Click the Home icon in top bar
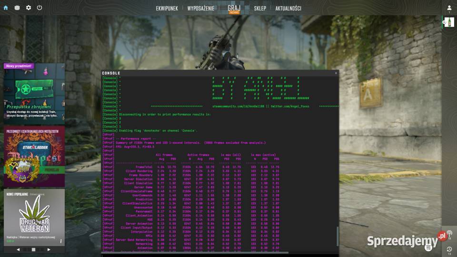The image size is (457, 257). click(x=6, y=8)
